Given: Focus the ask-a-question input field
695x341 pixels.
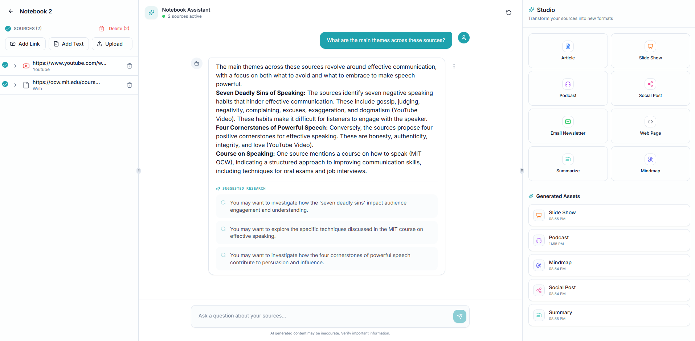Looking at the screenshot, I should (319, 316).
